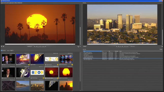164x92 pixels.
Task: Select the coastline daytime row in the cut list
Action: point(123,57)
